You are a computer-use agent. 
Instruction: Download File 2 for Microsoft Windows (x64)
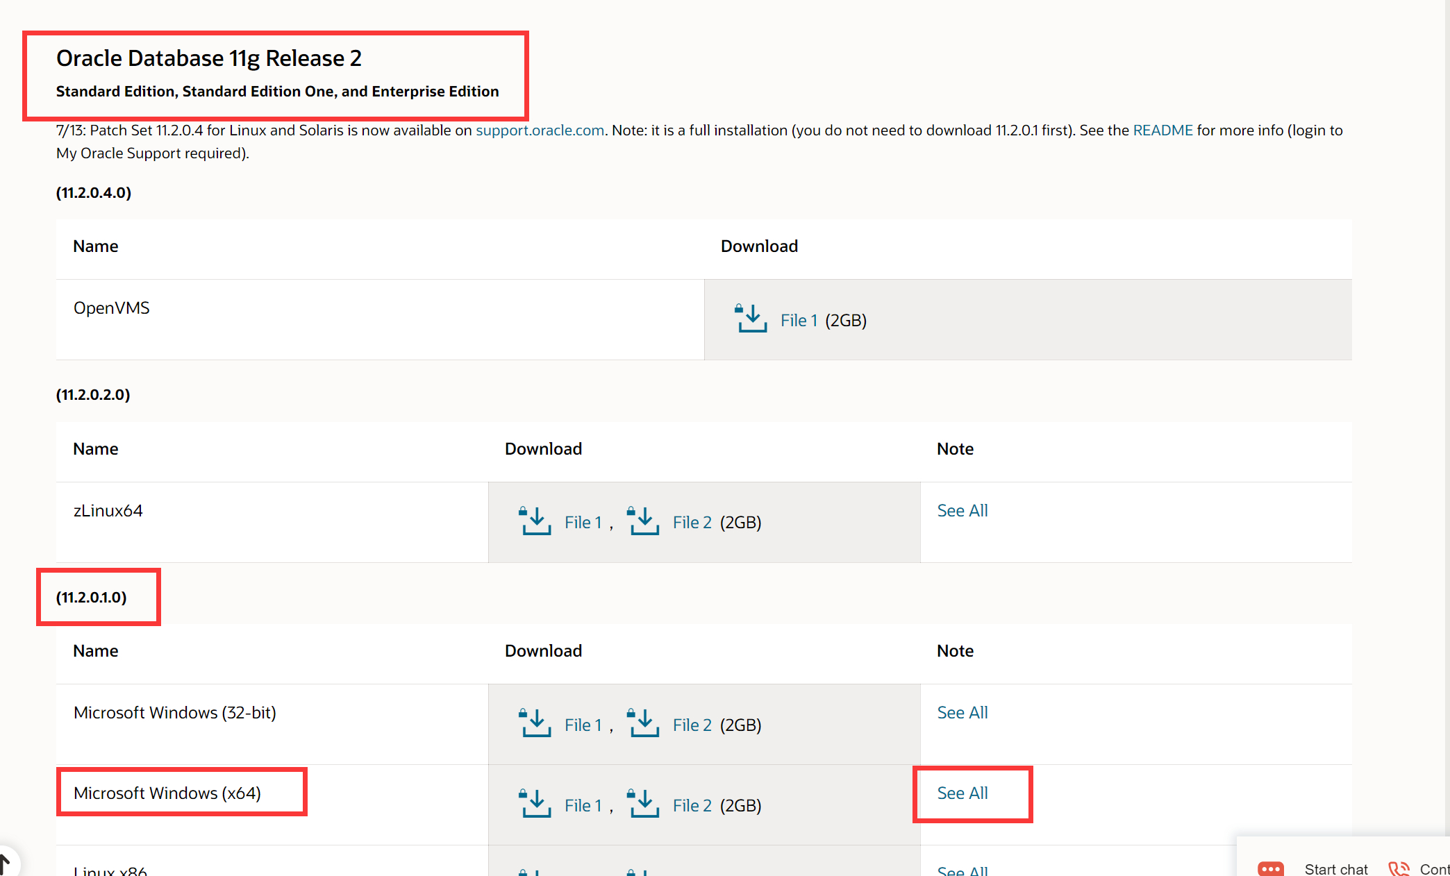click(x=692, y=806)
